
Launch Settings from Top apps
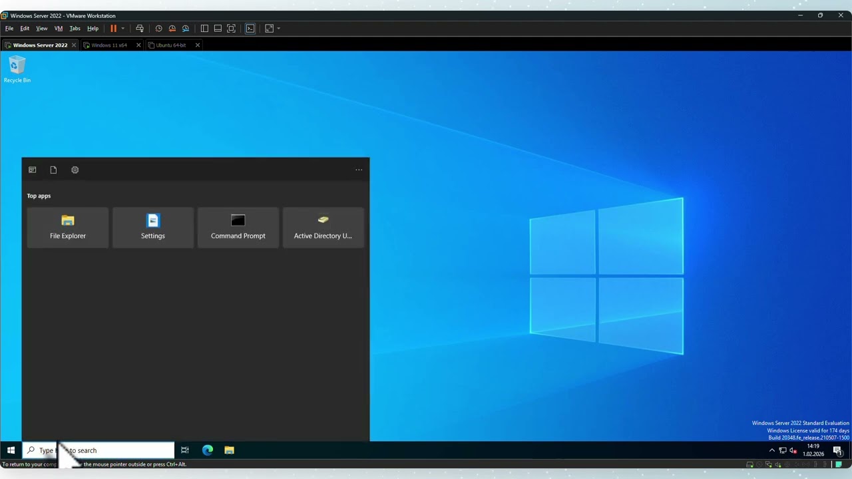click(x=153, y=228)
